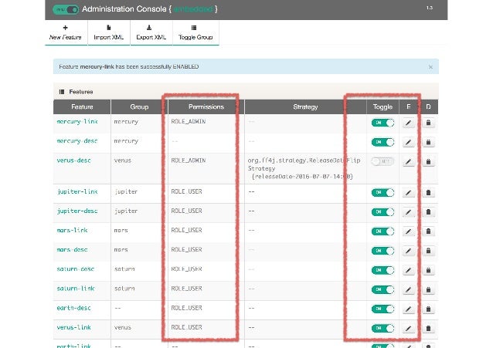Open venus-desc feature link
Viewport: 493px width, 348px height.
74,160
